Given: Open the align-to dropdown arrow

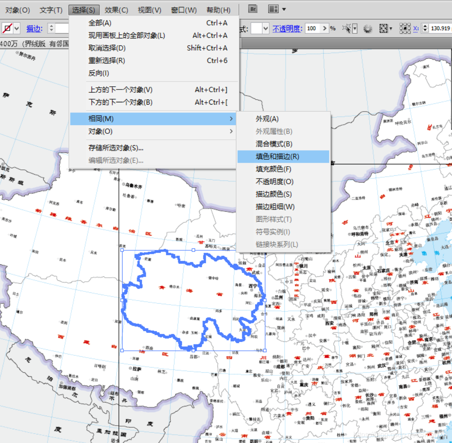Looking at the screenshot, I should [x=391, y=28].
